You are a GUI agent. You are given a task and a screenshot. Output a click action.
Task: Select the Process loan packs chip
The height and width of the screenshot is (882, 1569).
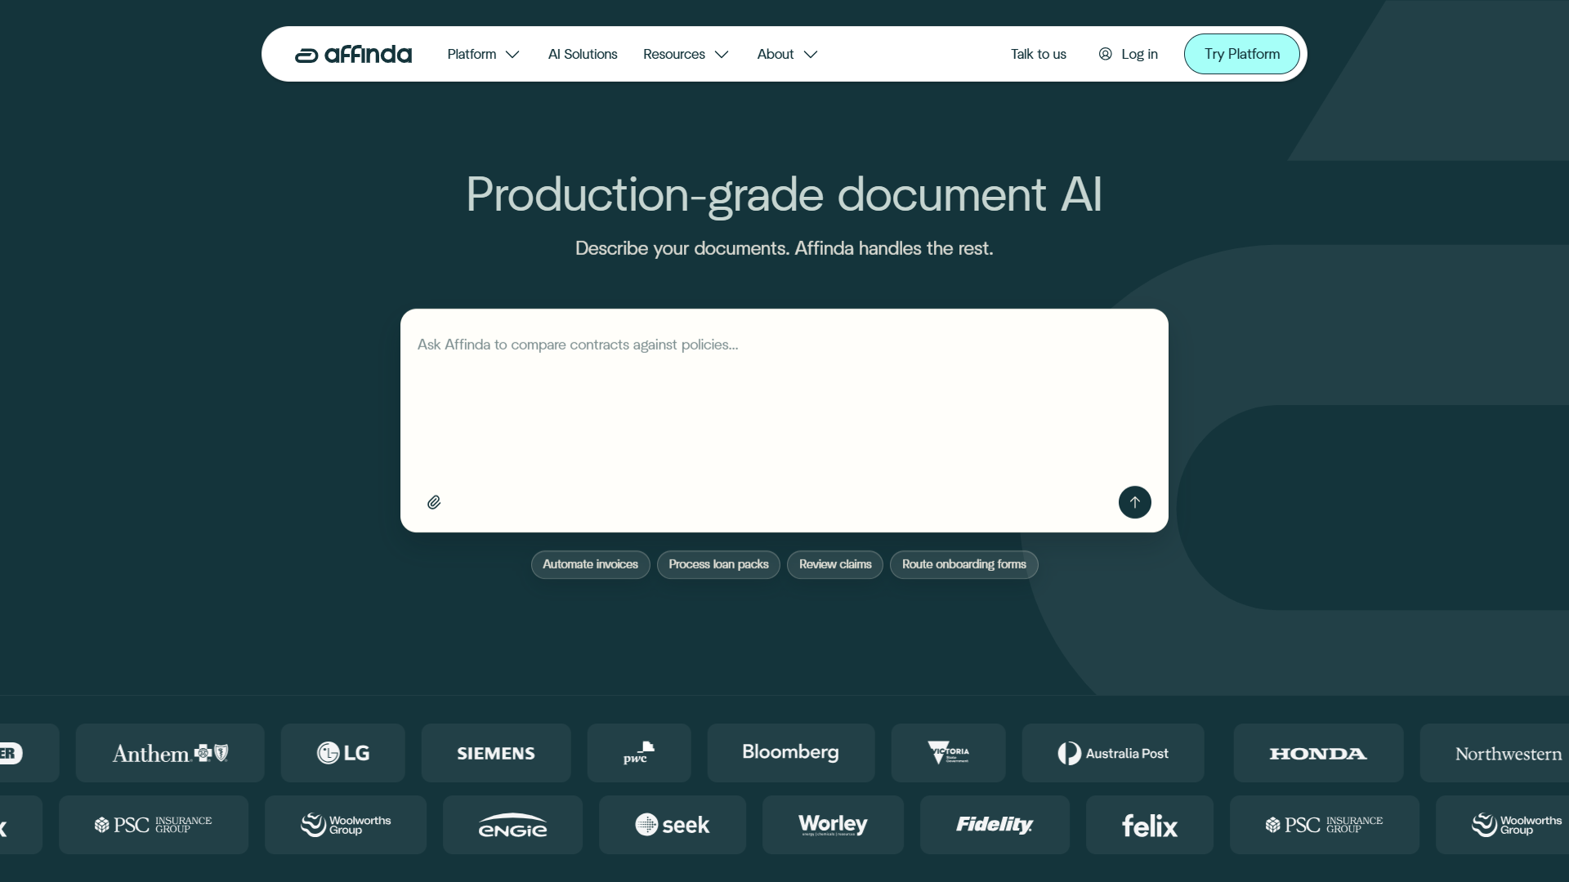pos(718,564)
